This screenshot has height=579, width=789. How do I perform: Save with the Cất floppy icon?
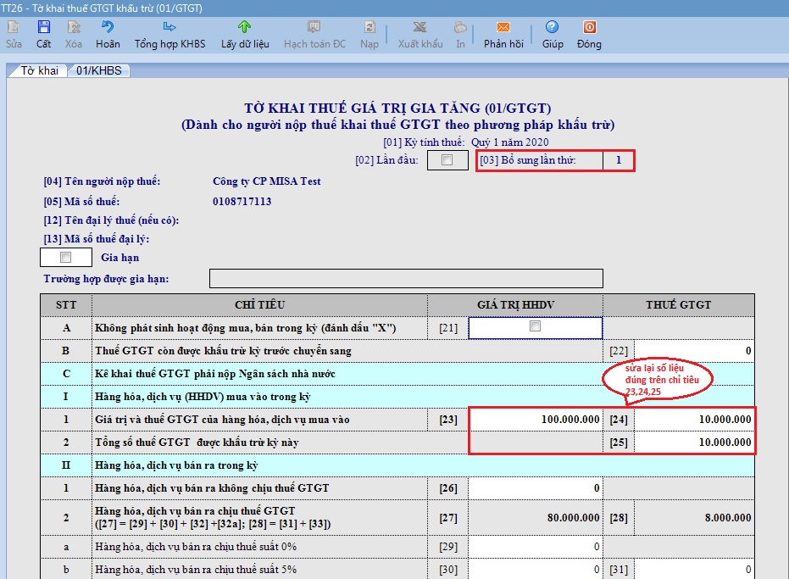coord(44,27)
